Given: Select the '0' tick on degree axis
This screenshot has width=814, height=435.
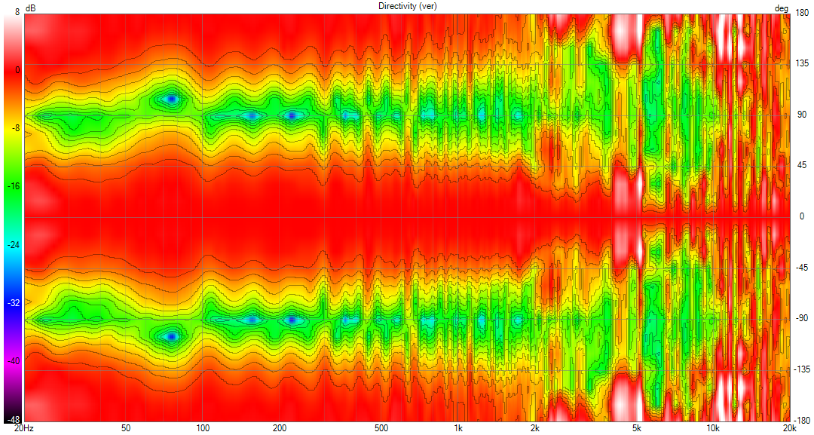Looking at the screenshot, I should (802, 216).
